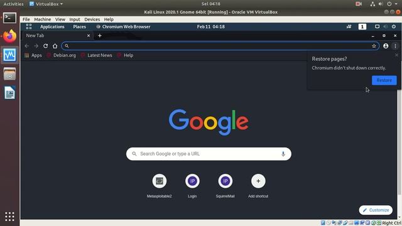Click Restore button in popup

384,80
